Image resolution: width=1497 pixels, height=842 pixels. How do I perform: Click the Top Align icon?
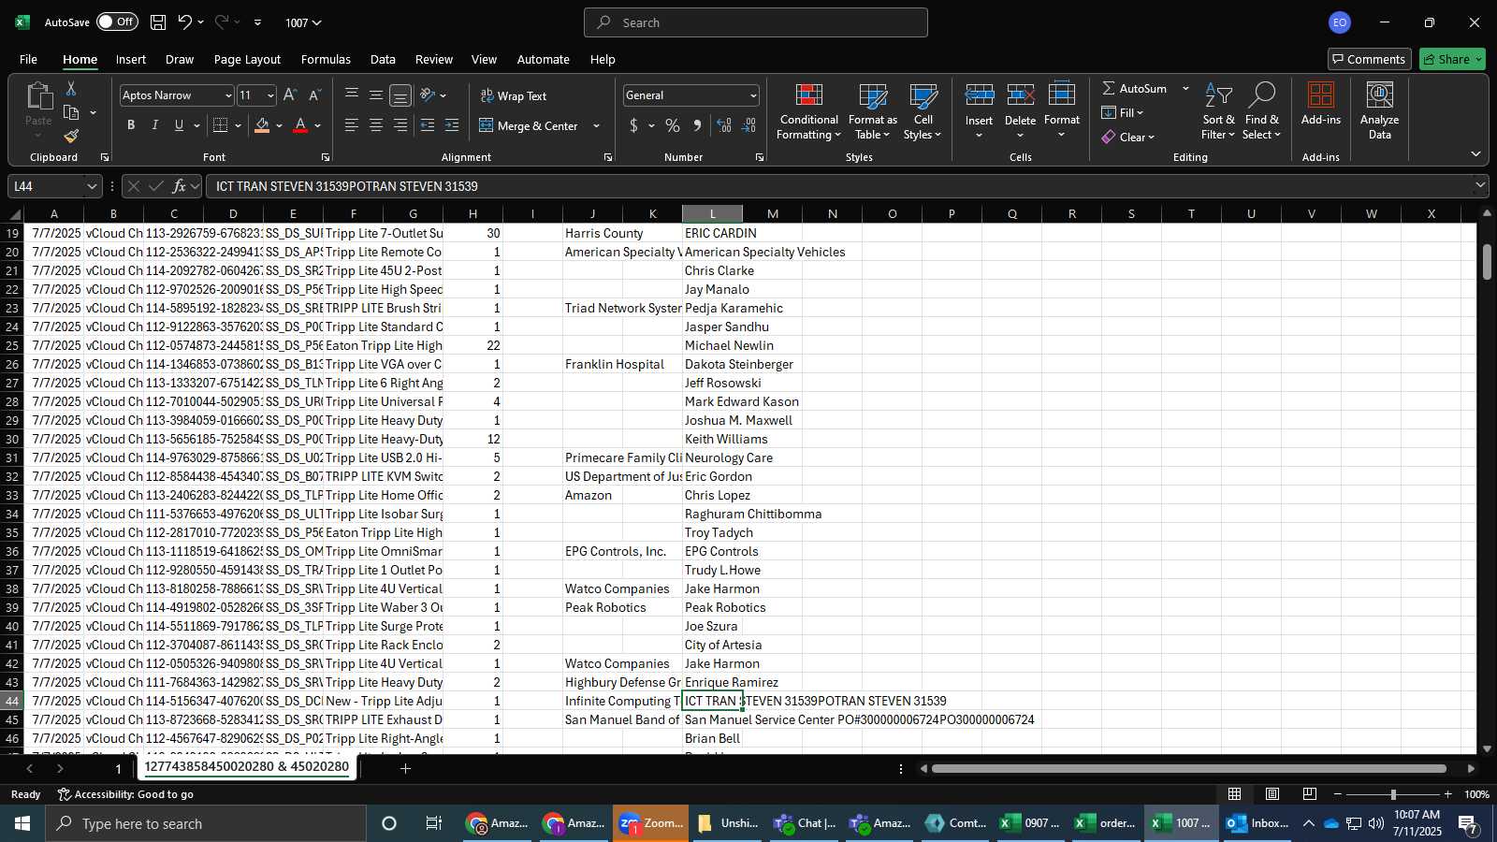352,95
